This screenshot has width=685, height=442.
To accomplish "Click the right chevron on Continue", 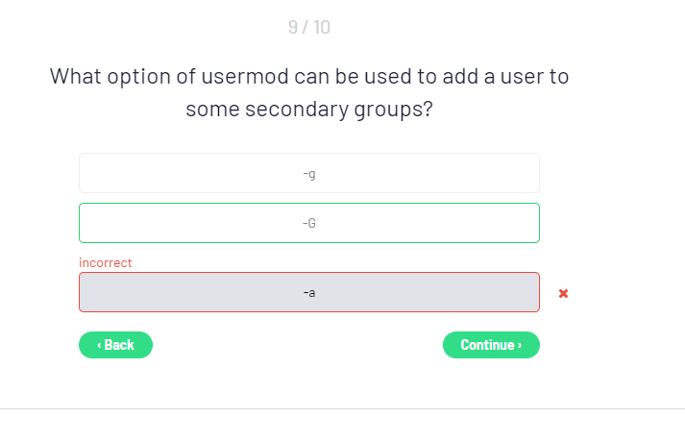I will [520, 345].
